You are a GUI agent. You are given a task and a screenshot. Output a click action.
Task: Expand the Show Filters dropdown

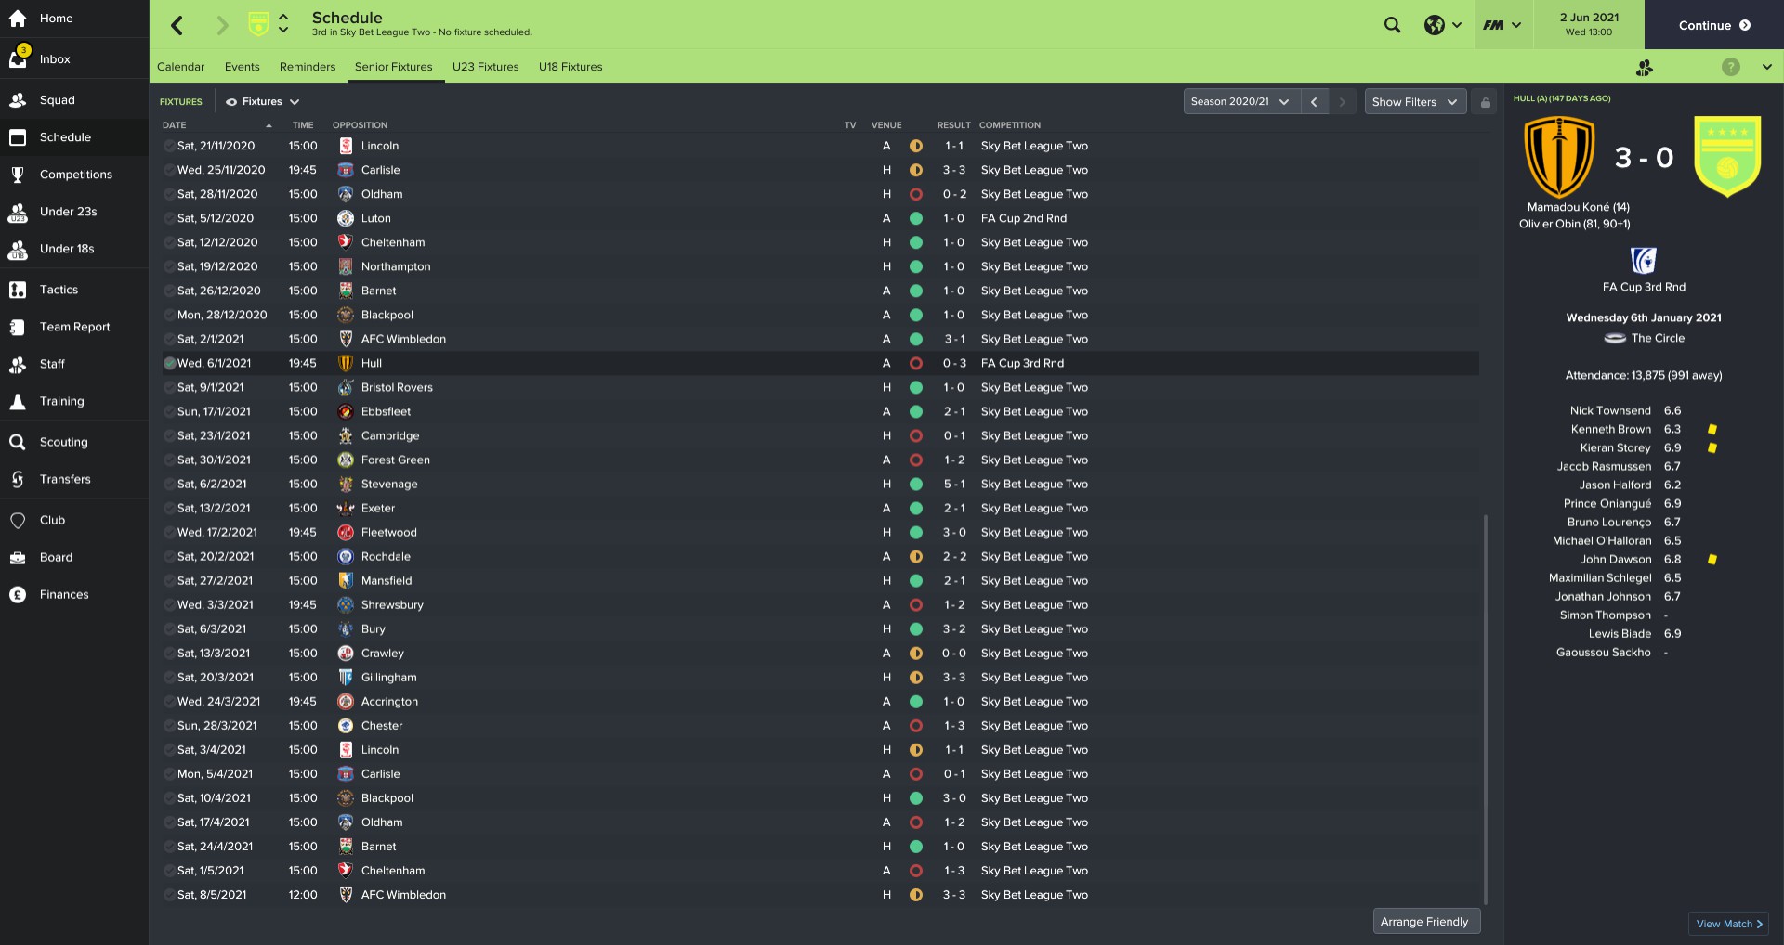pos(1414,102)
